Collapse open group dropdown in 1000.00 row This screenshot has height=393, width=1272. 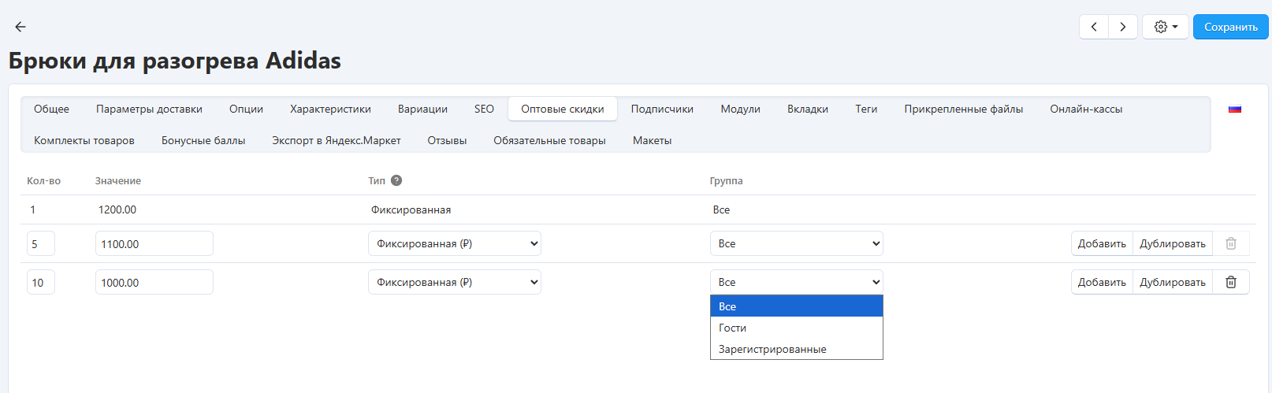(797, 282)
